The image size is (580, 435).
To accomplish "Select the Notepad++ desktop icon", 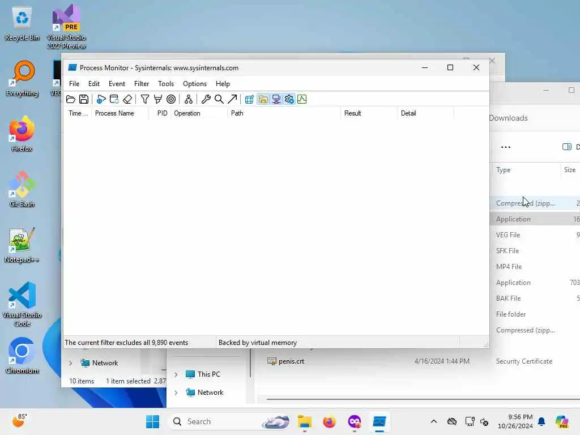I will (22, 245).
